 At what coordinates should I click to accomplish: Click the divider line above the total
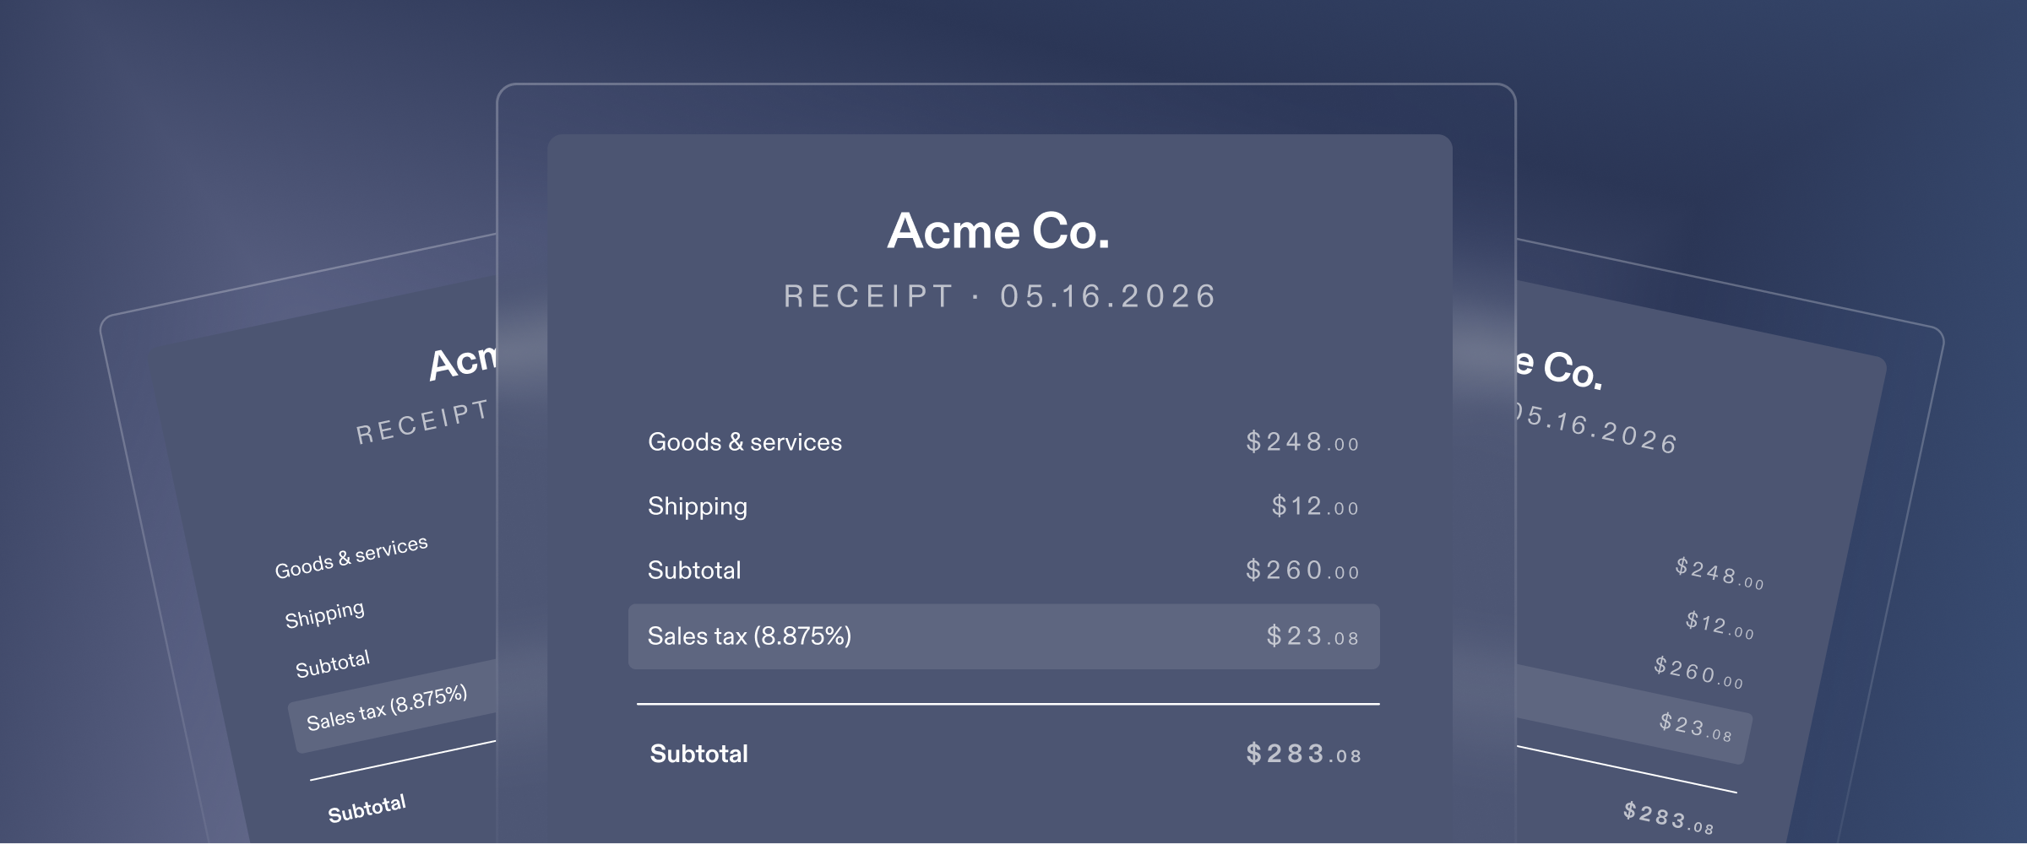1008,704
